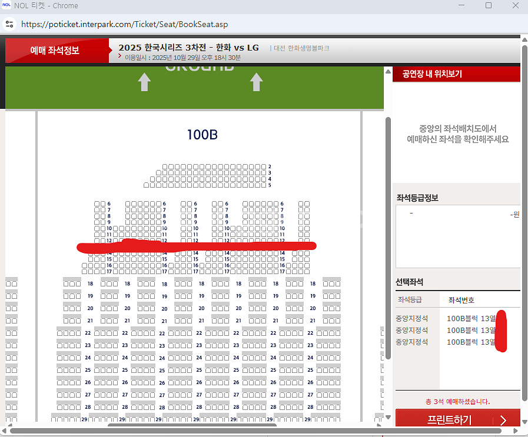528x437 pixels.
Task: Click the NOL favicon in the title bar
Action: tap(8, 5)
